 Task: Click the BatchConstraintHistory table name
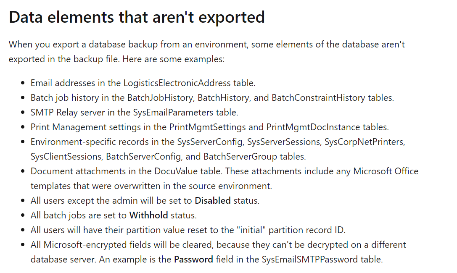[318, 97]
